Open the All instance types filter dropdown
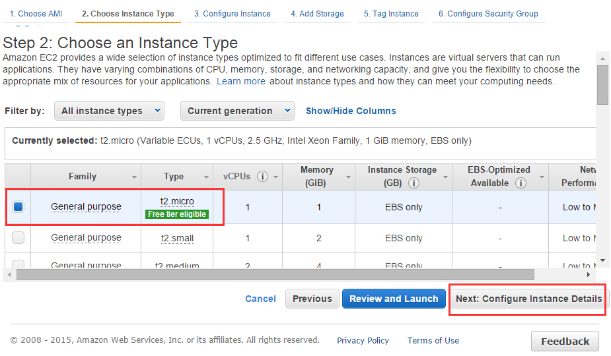Viewport: 611px width, 356px height. click(x=109, y=111)
